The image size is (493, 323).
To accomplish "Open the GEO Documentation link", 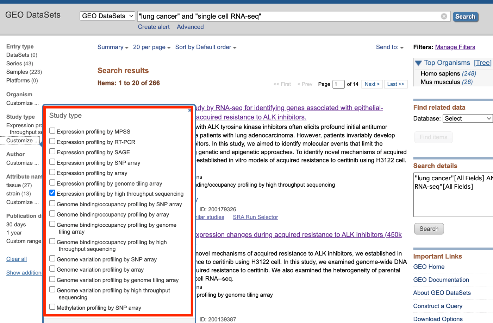I will point(441,280).
